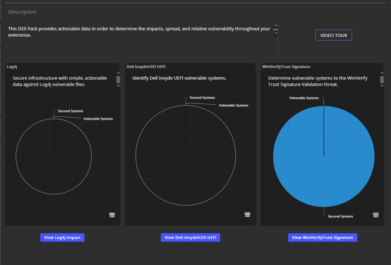Select Log4j Vulnerable Systems label
This screenshot has width=391, height=265.
pyautogui.click(x=98, y=119)
